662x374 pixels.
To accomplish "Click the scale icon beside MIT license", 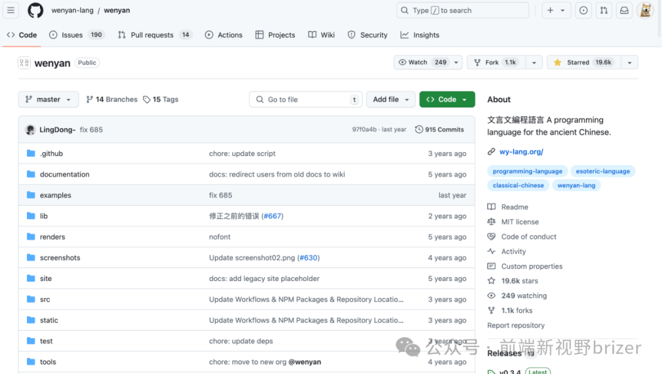I will pyautogui.click(x=492, y=222).
